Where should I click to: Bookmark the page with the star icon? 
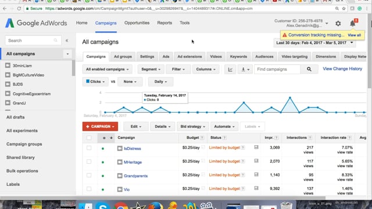pyautogui.click(x=344, y=9)
